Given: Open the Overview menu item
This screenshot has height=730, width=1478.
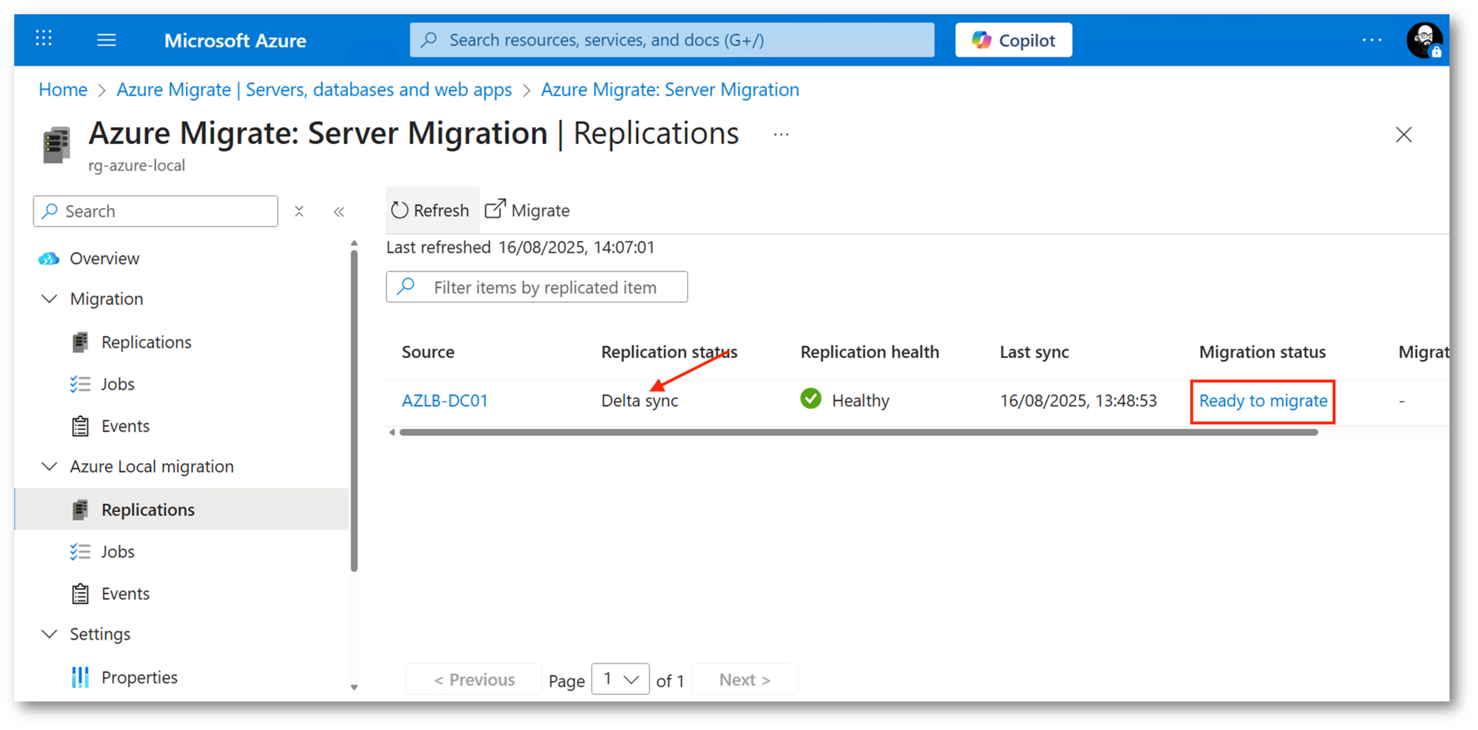Looking at the screenshot, I should (104, 259).
